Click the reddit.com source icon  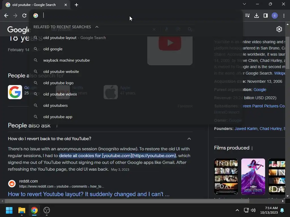[12, 184]
